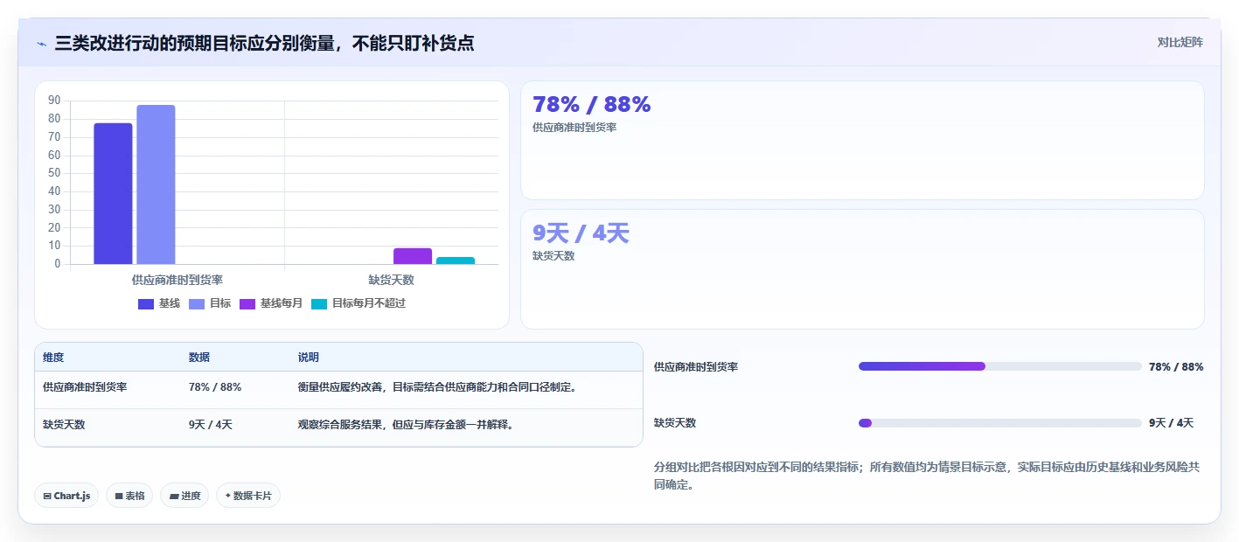
Task: Click the 9天 / 4天 data card
Action: 862,269
